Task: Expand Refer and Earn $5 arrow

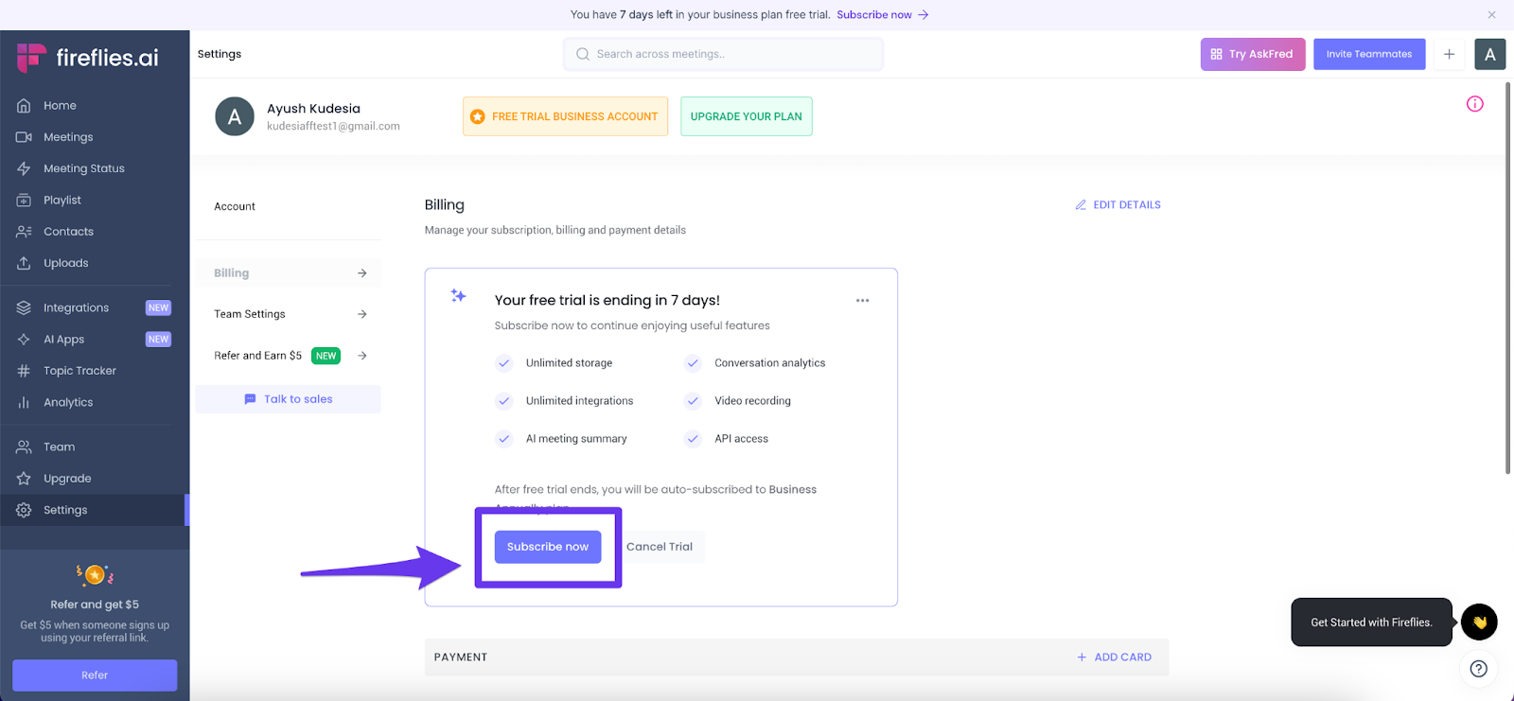Action: (361, 356)
